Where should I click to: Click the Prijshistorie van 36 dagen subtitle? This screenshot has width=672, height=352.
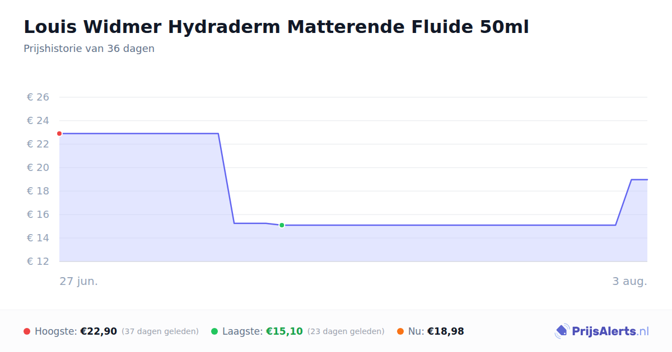tap(89, 49)
